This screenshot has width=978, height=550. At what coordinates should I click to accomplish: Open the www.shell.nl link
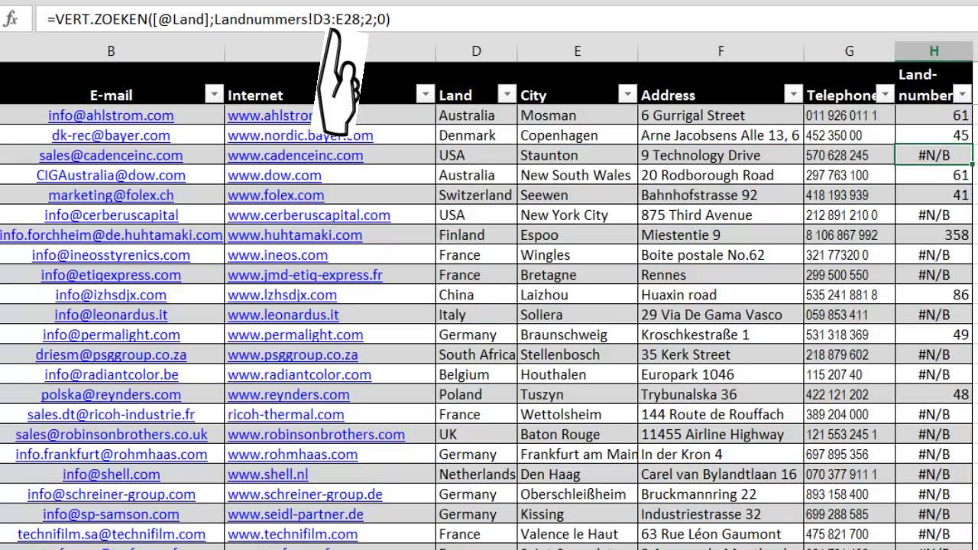(267, 474)
